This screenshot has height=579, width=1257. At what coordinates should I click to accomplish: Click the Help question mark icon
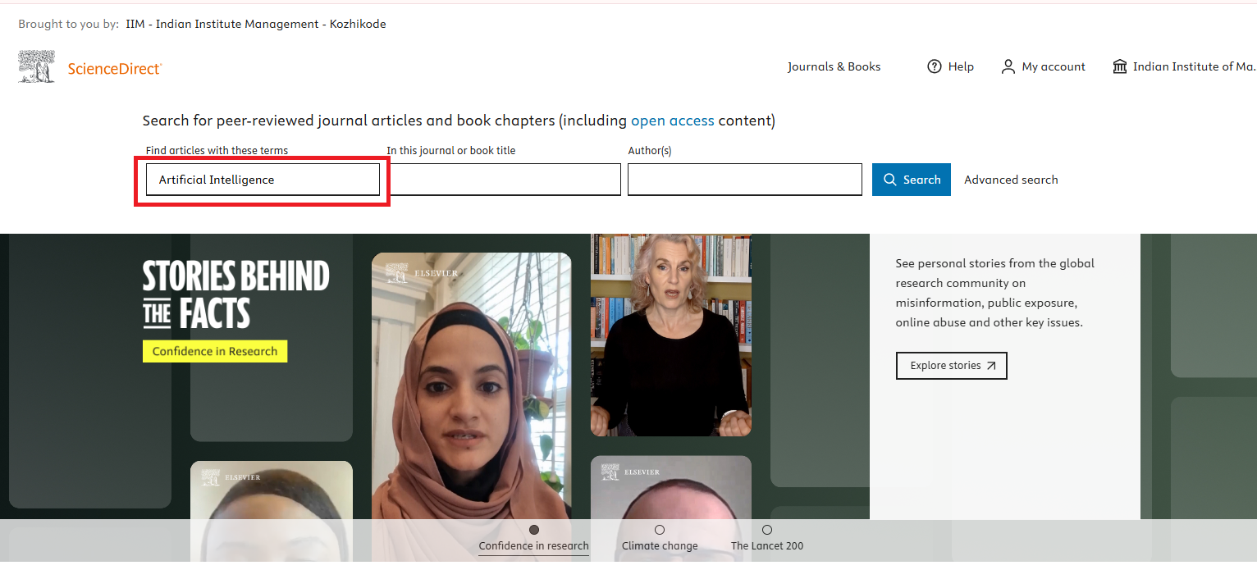pos(934,66)
